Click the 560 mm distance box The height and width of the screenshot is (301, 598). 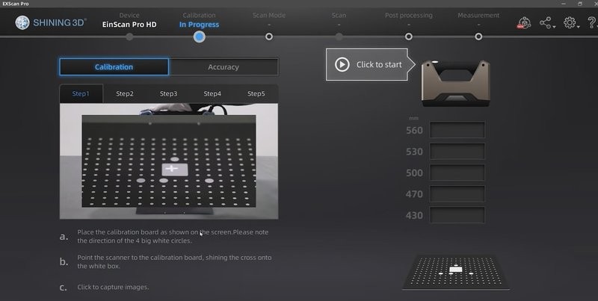point(457,131)
